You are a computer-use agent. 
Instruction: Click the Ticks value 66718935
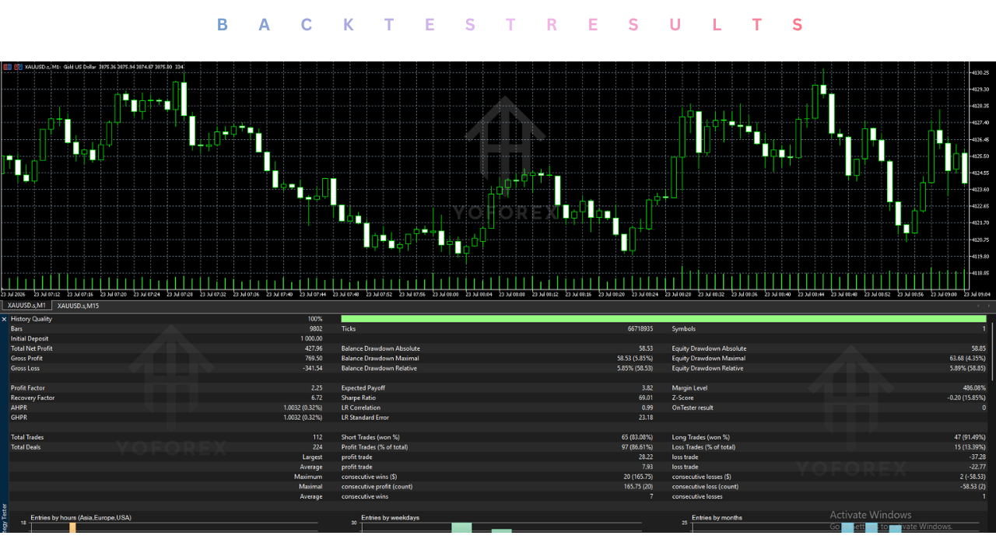(x=639, y=329)
